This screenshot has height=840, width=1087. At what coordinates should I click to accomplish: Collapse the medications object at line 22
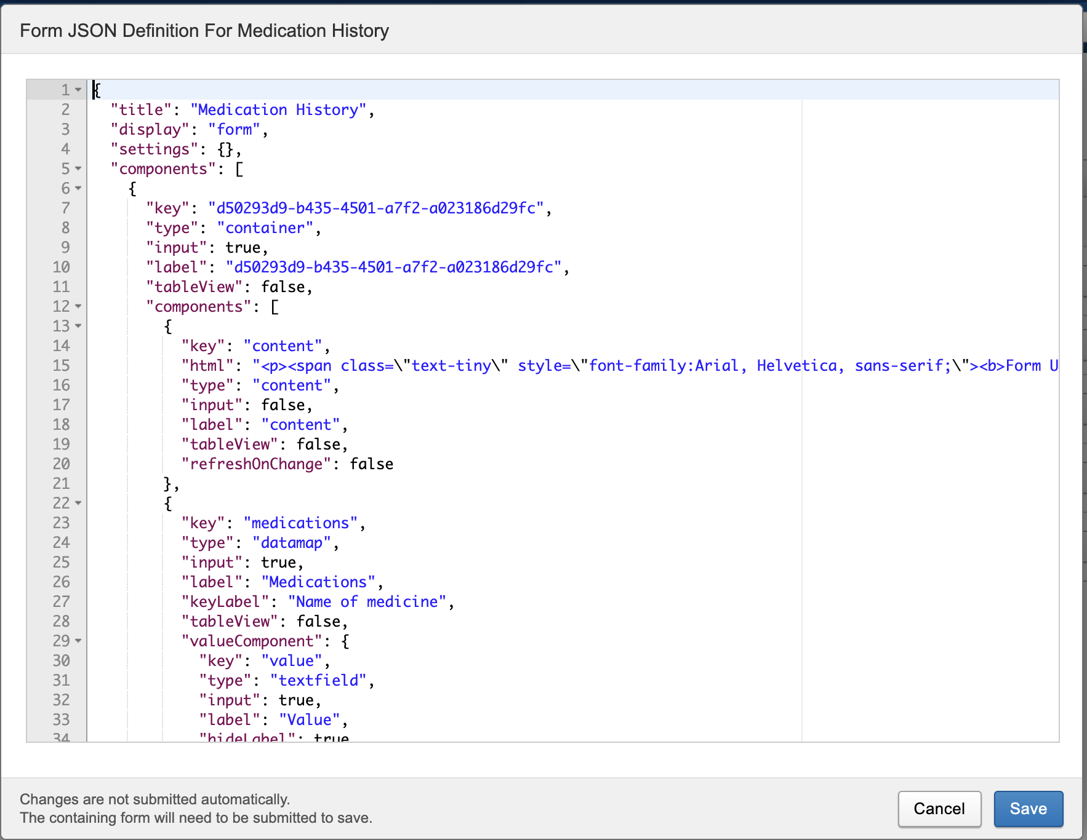point(78,503)
